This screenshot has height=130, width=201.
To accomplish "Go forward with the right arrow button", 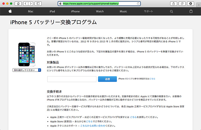I will click(x=31, y=3).
